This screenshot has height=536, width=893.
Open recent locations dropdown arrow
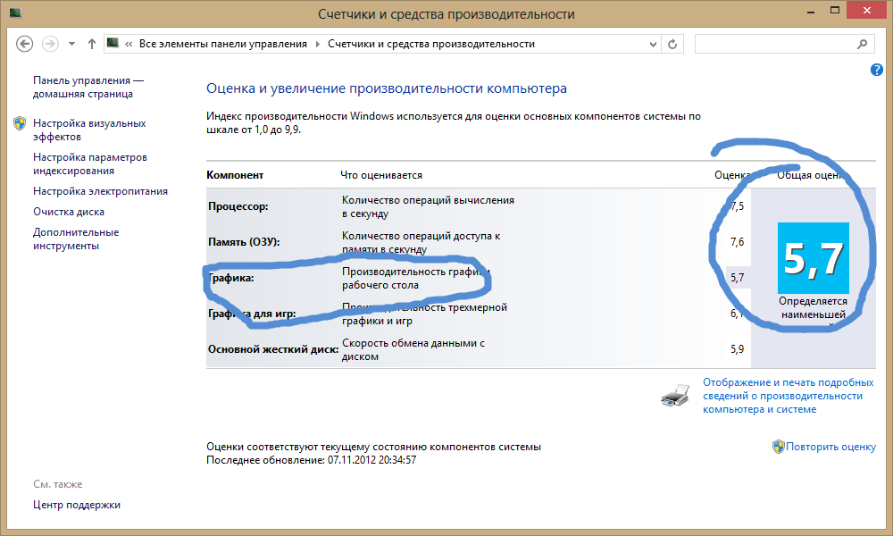(x=71, y=44)
